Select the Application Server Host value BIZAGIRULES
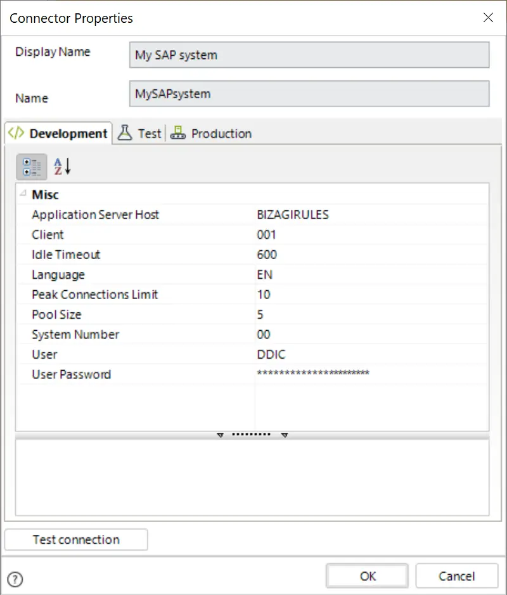This screenshot has height=595, width=507. 293,215
